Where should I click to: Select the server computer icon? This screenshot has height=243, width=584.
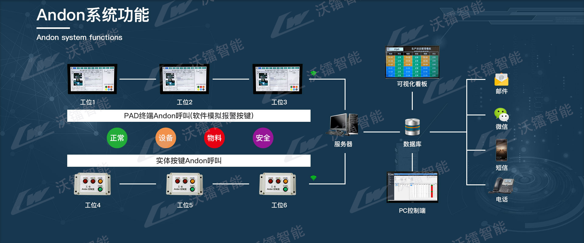(343, 125)
